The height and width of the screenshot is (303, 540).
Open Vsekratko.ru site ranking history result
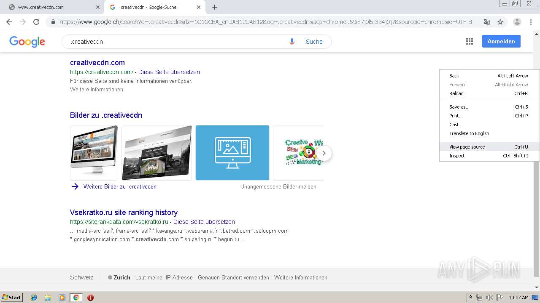[x=124, y=213]
